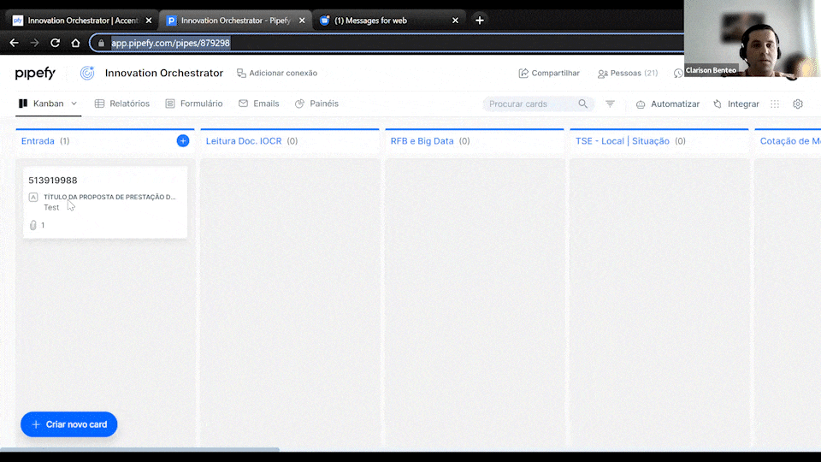
Task: Click Adicionar conexão
Action: click(277, 74)
